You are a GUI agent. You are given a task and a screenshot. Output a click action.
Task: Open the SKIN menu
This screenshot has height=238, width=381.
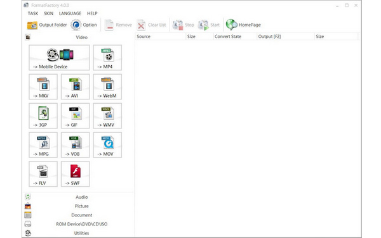point(49,13)
